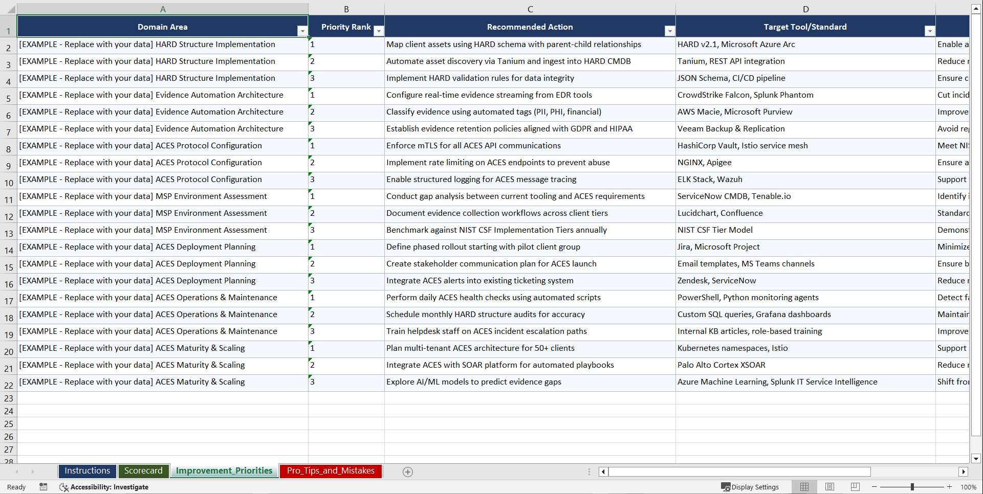Add a new worksheet with the plus icon
The width and height of the screenshot is (983, 494).
(x=408, y=471)
